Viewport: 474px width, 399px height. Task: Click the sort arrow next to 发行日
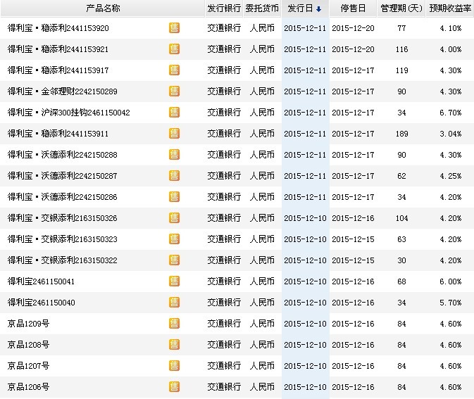(x=318, y=9)
